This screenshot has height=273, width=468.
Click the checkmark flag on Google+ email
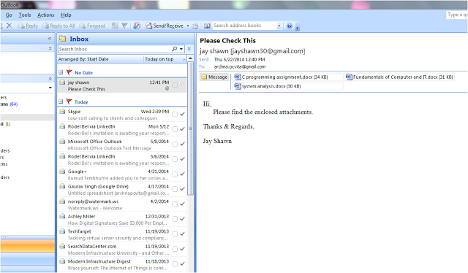(182, 174)
